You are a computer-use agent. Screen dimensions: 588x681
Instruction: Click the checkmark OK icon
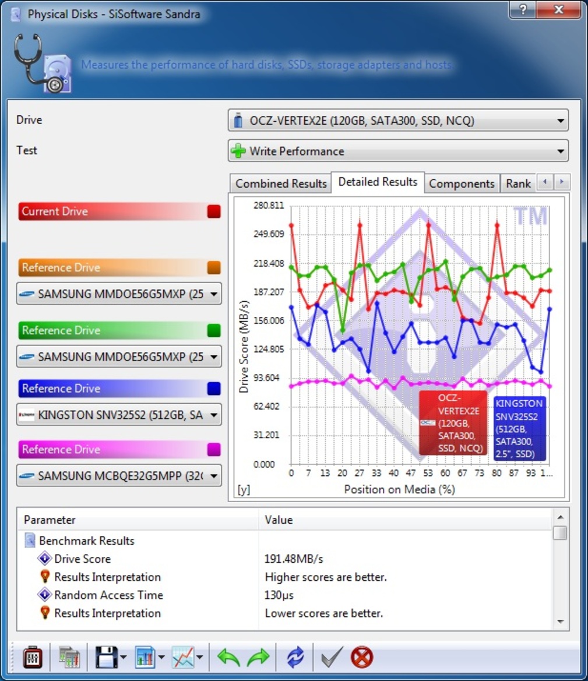[x=332, y=657]
